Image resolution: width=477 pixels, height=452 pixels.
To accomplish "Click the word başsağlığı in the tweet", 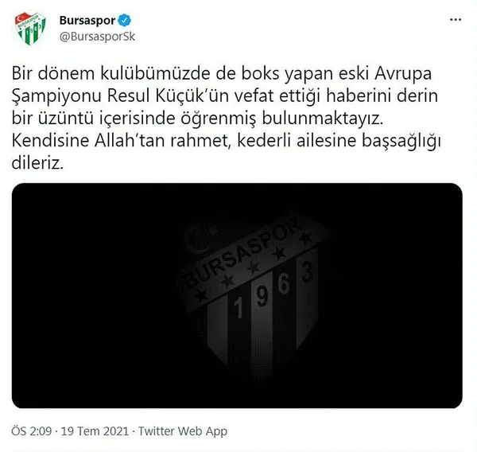I will click(401, 142).
